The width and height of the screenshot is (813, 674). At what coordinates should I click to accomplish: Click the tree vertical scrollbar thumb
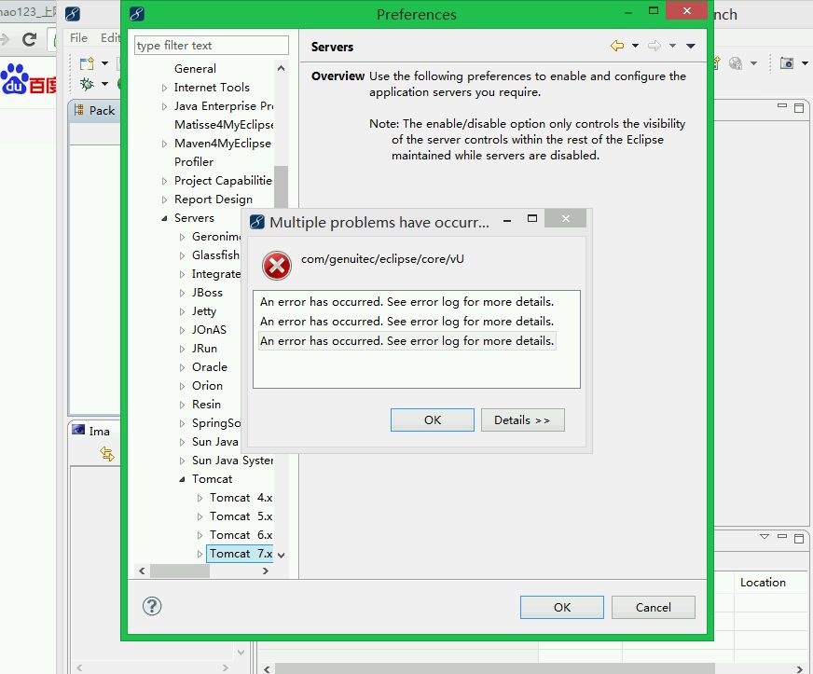[x=281, y=186]
